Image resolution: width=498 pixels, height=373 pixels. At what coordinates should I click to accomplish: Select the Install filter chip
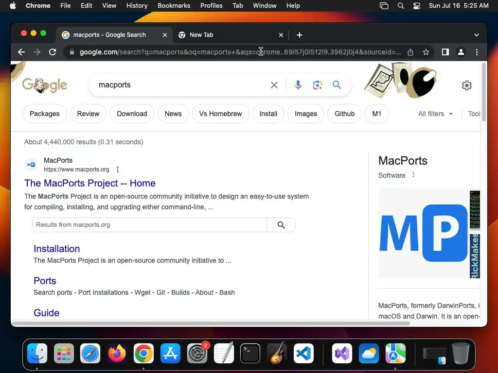point(268,114)
